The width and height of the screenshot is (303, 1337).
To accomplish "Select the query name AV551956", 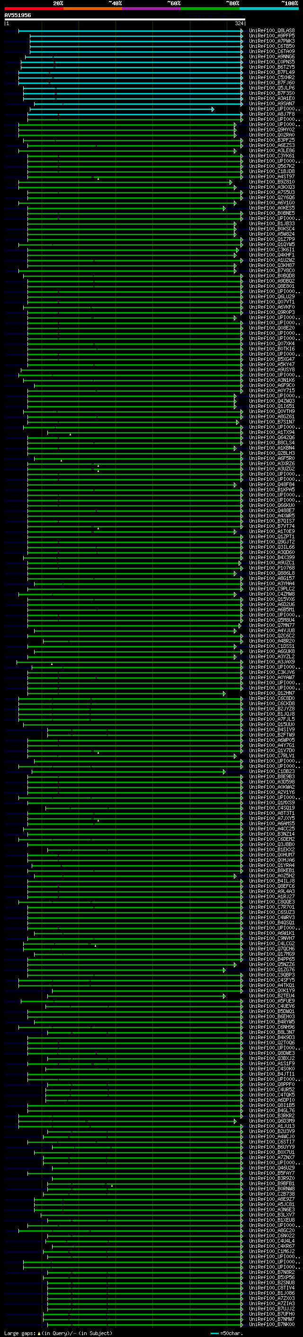I will tap(18, 16).
